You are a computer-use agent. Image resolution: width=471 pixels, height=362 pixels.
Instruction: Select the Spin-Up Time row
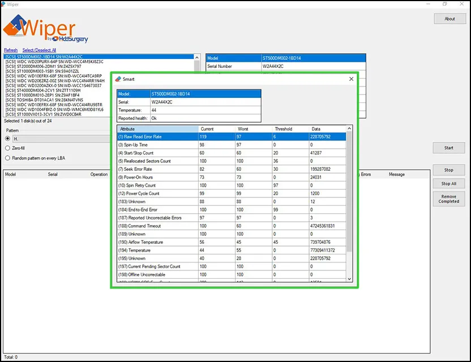coord(232,145)
